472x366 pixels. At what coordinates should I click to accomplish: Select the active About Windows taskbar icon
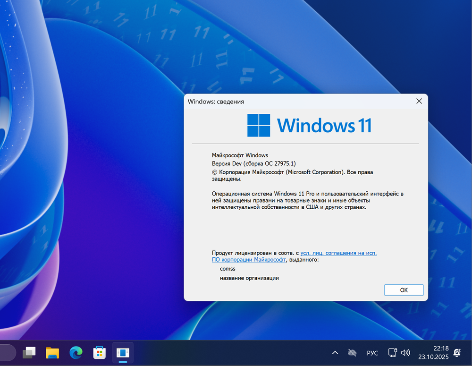123,353
